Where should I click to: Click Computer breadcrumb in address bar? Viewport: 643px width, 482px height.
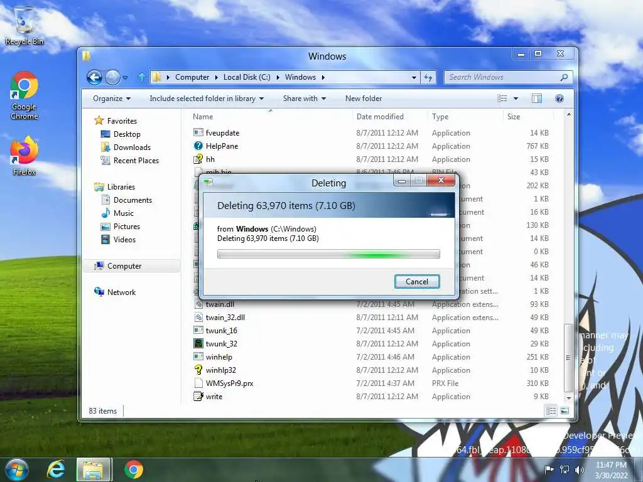pyautogui.click(x=192, y=77)
